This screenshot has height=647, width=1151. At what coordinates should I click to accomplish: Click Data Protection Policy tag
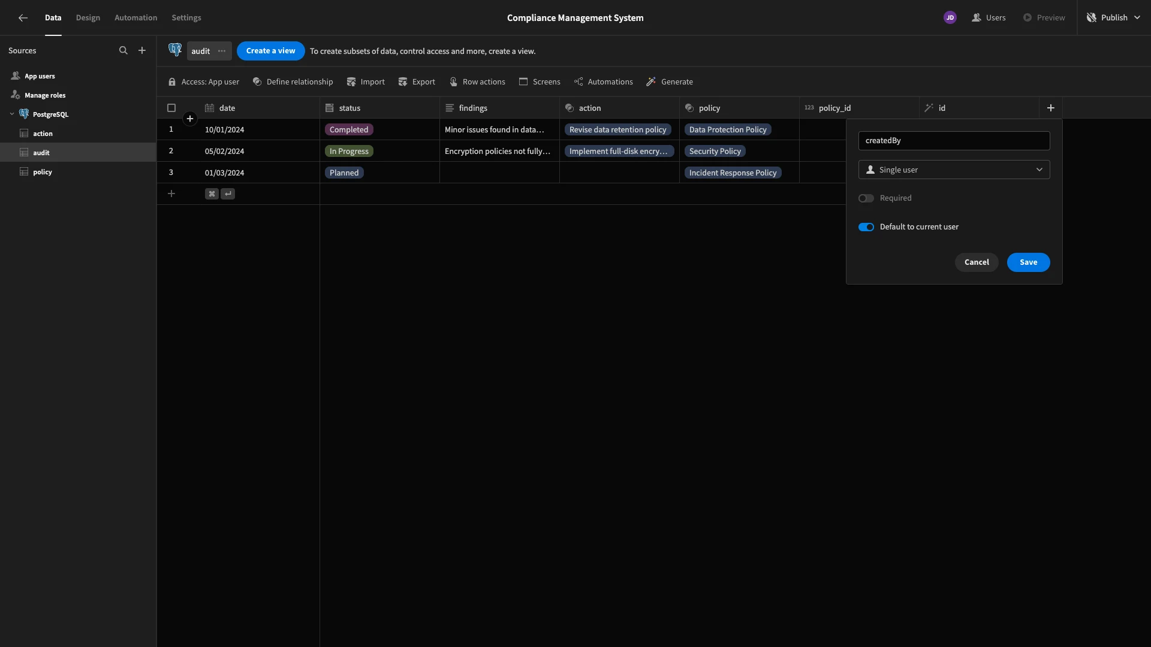[728, 129]
